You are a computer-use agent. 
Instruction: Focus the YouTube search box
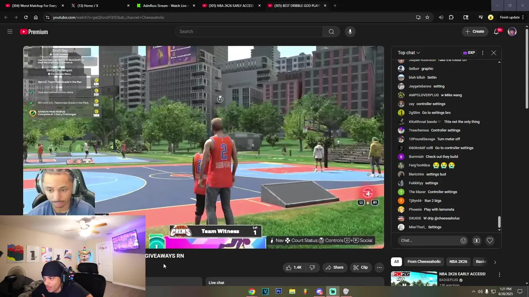249,32
